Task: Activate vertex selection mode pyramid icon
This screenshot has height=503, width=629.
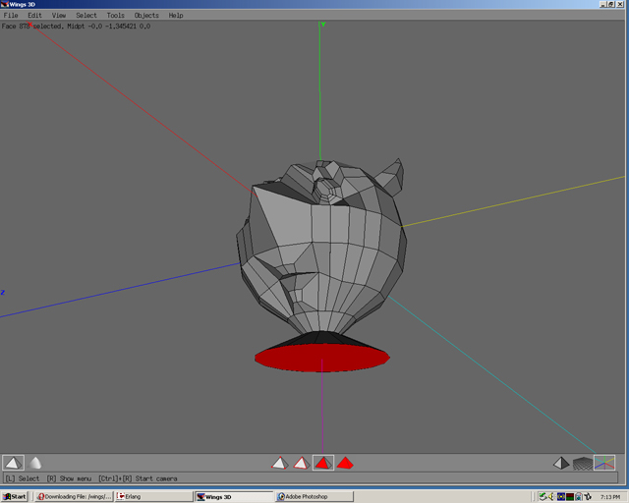Action: point(279,463)
